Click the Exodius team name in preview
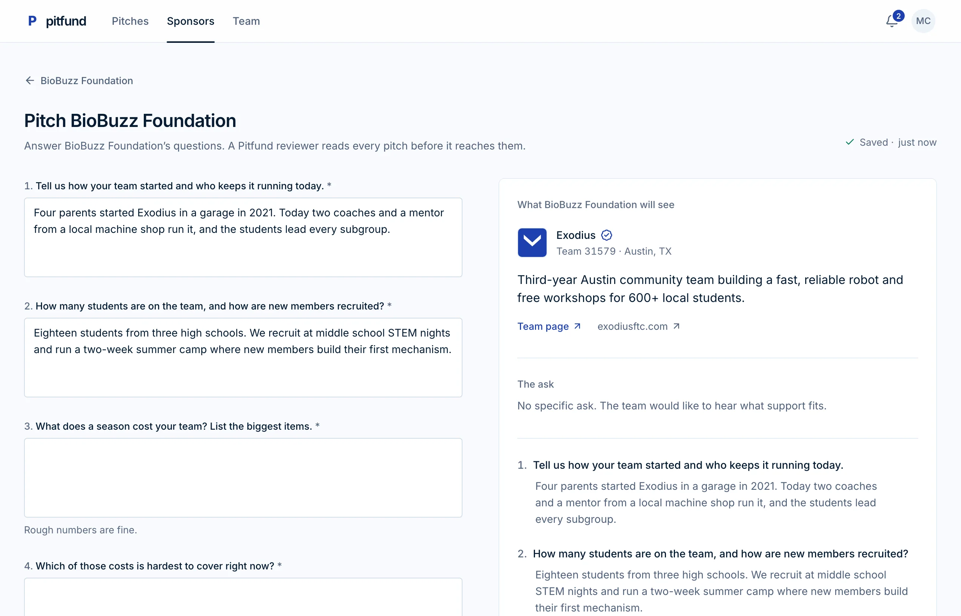The width and height of the screenshot is (961, 616). click(576, 235)
